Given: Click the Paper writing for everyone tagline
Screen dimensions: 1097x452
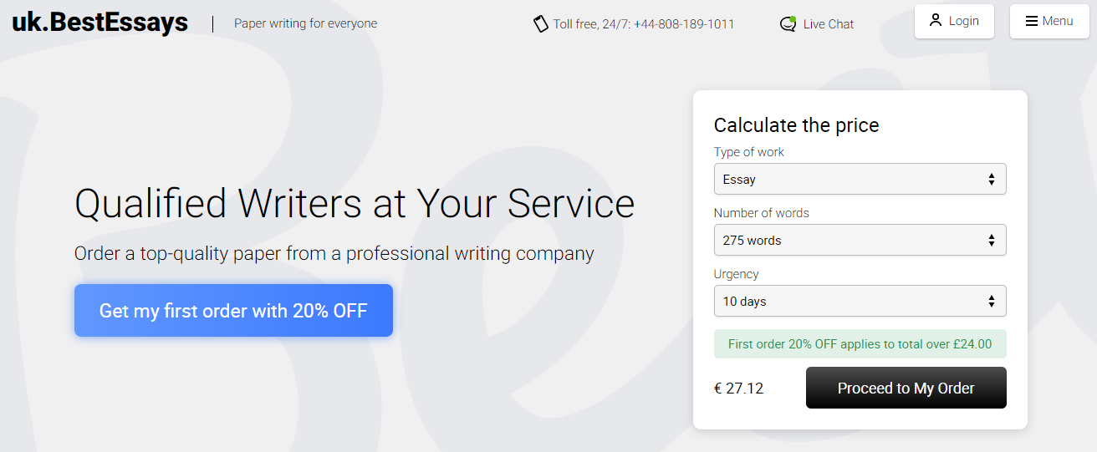Looking at the screenshot, I should [x=305, y=23].
